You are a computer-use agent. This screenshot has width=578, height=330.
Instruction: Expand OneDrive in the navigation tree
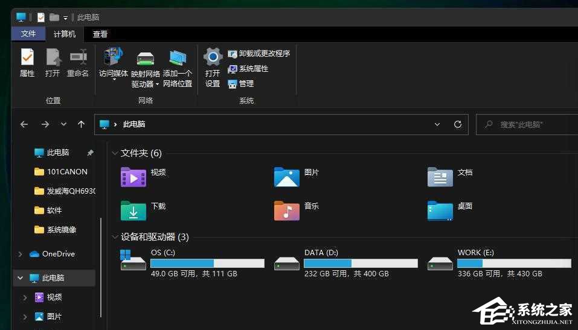(21, 254)
